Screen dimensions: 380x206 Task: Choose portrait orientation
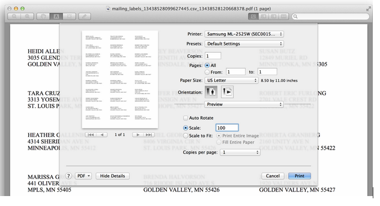tap(211, 92)
